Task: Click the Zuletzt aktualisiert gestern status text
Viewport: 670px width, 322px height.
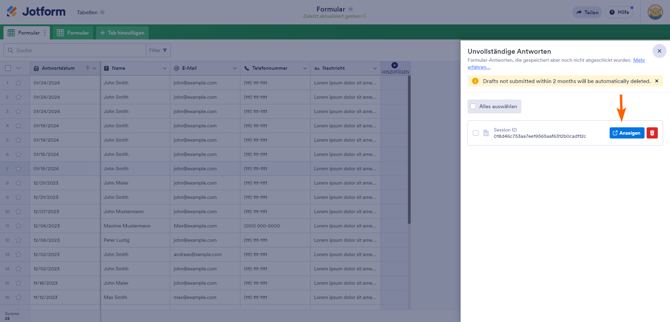Action: [332, 16]
